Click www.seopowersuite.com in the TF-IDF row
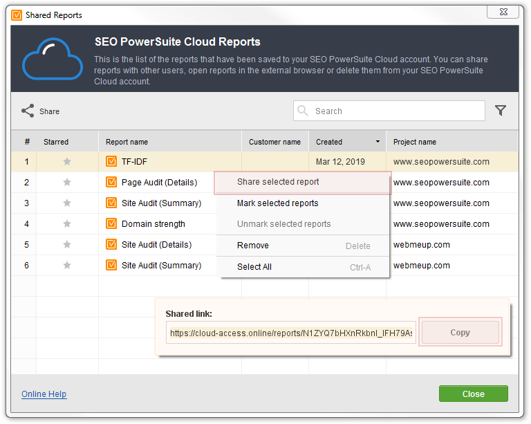Screen dimensions: 531x424 [441, 162]
